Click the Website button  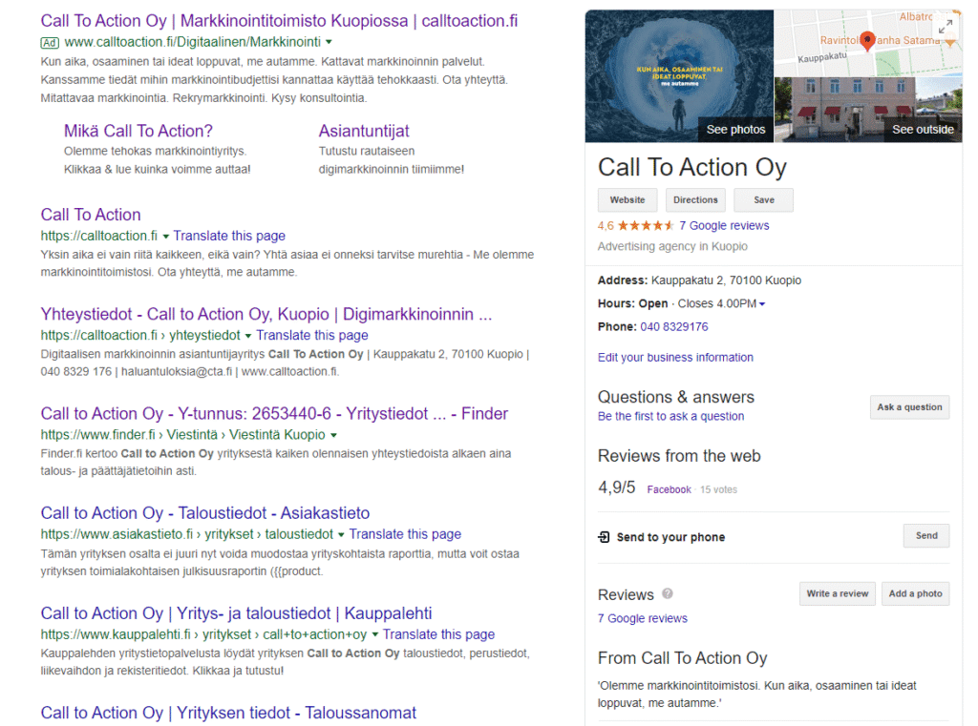tap(627, 200)
